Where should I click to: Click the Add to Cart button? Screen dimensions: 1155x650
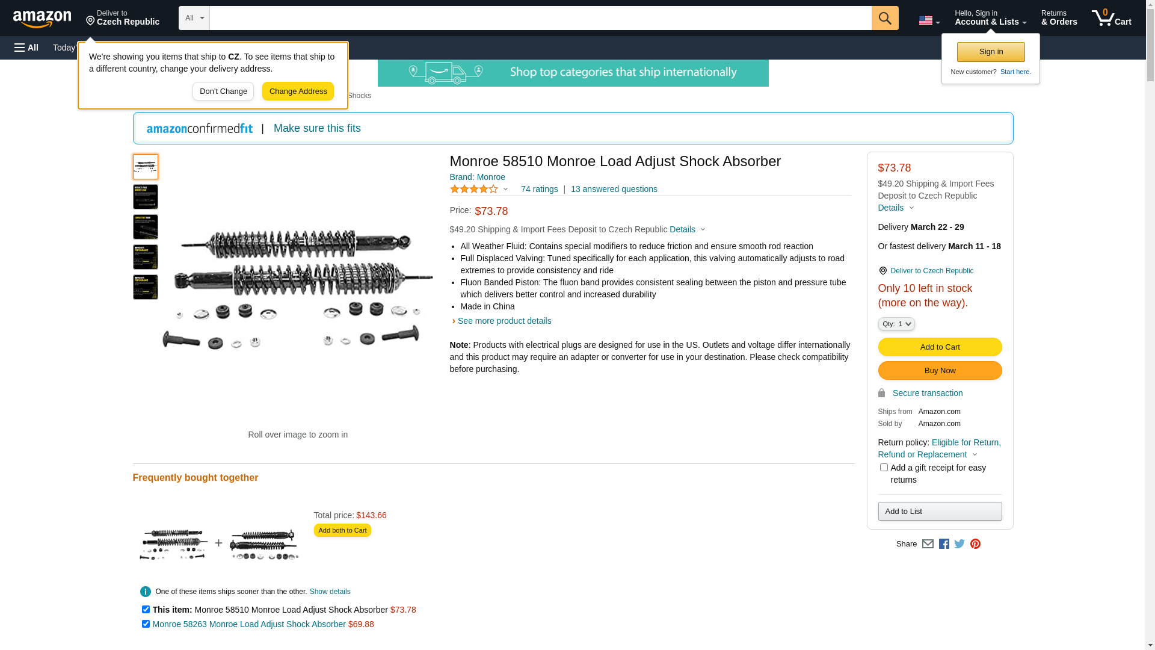click(940, 347)
